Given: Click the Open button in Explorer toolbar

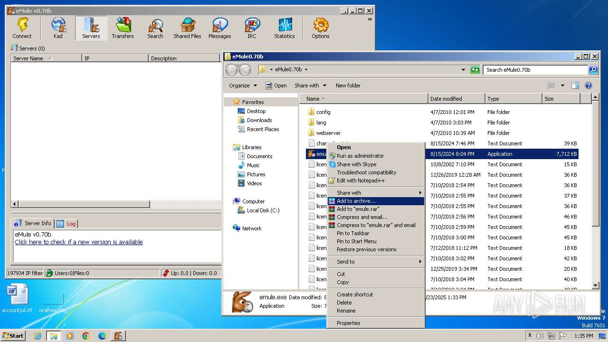Looking at the screenshot, I should click(x=276, y=85).
